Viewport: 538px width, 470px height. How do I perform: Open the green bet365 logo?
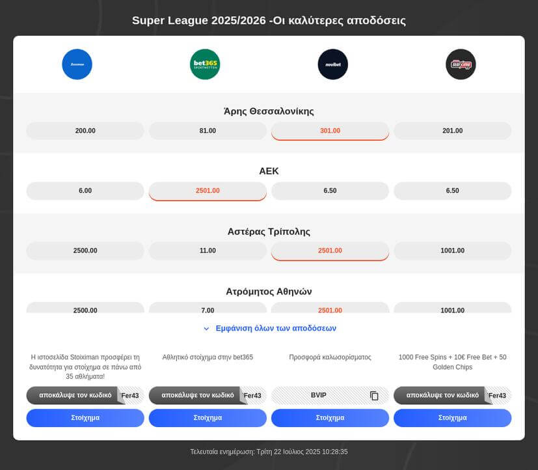(205, 64)
